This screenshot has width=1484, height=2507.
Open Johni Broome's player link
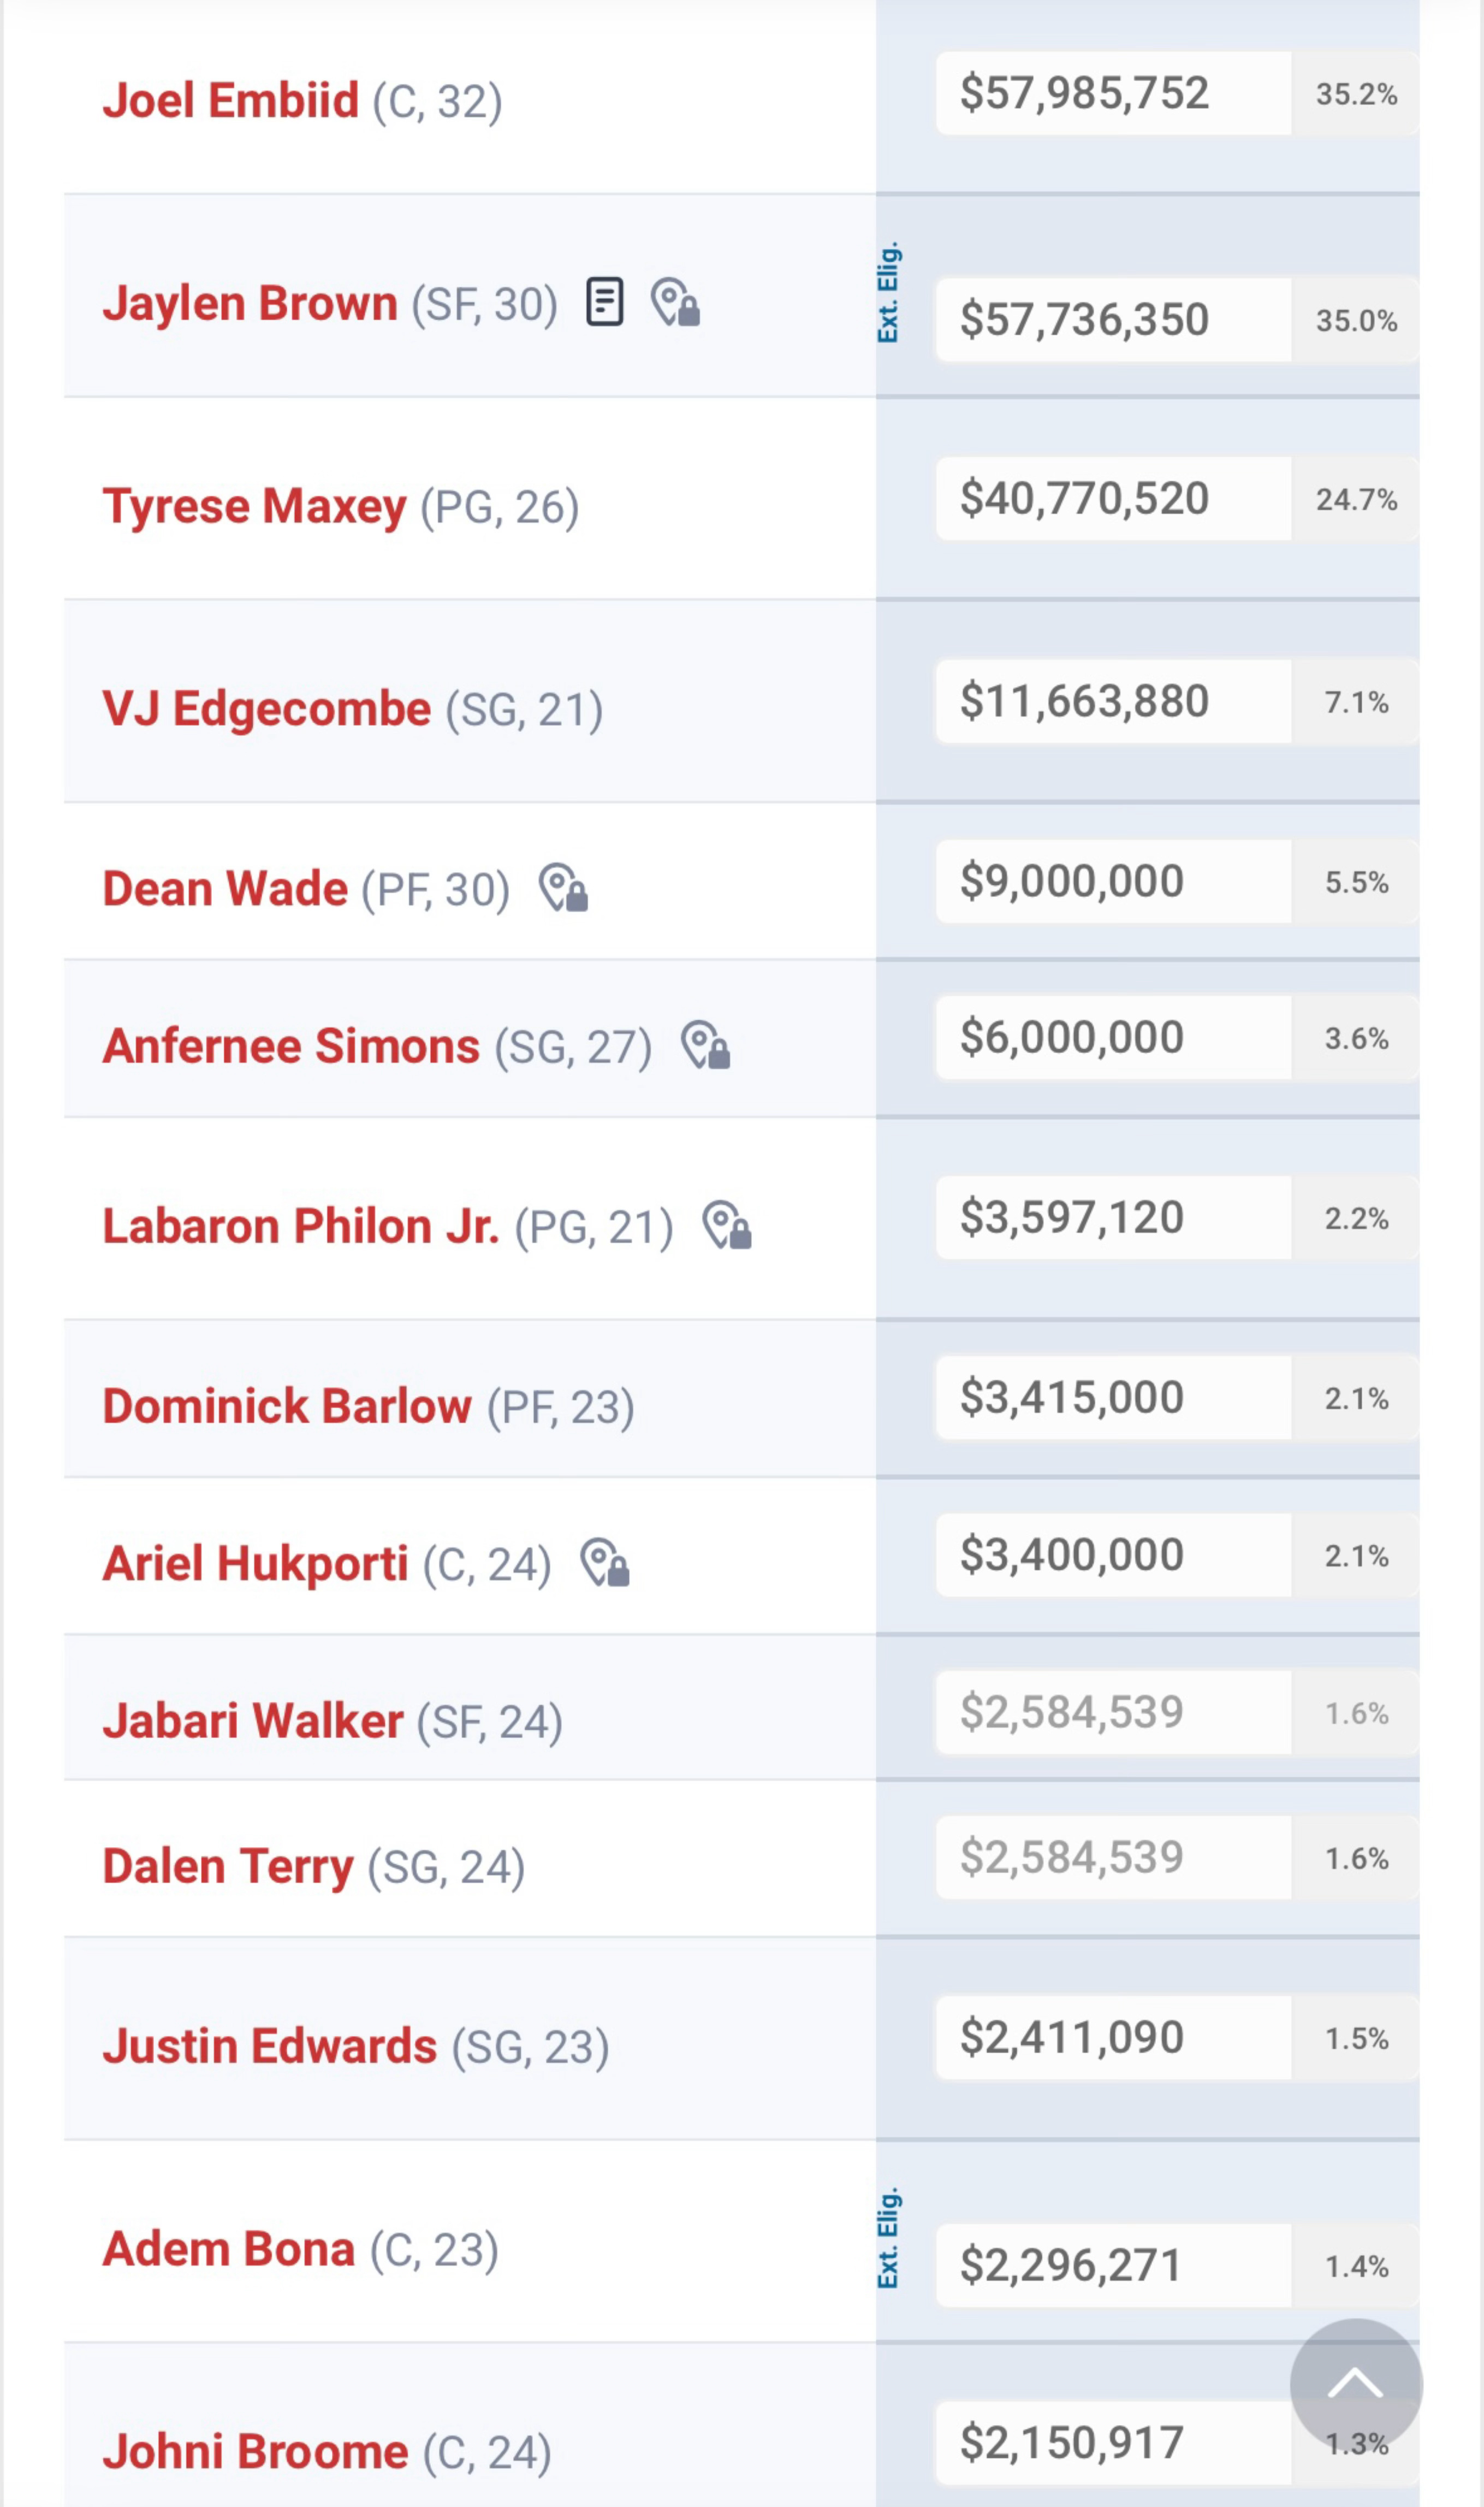pos(255,2452)
